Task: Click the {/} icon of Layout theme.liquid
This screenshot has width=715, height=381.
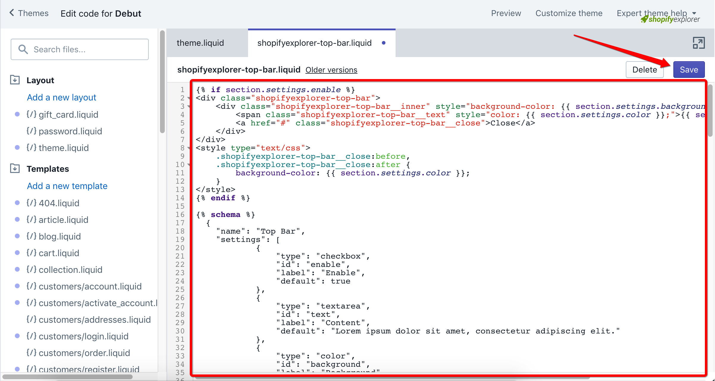Action: click(31, 147)
